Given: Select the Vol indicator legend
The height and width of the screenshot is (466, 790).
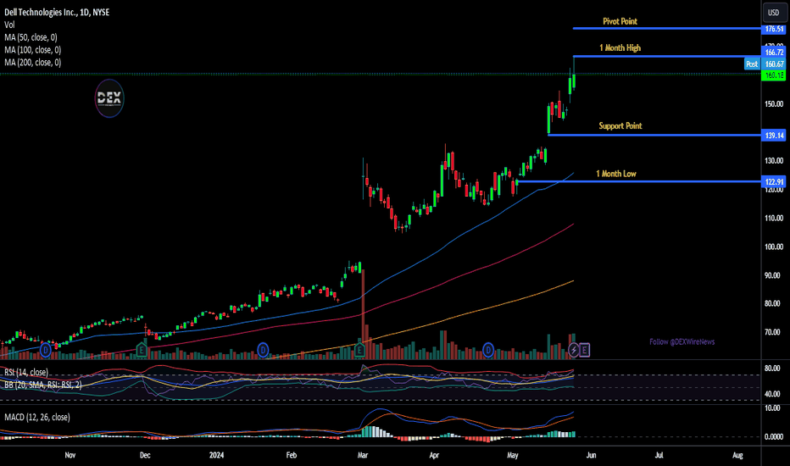Looking at the screenshot, I should coord(9,25).
